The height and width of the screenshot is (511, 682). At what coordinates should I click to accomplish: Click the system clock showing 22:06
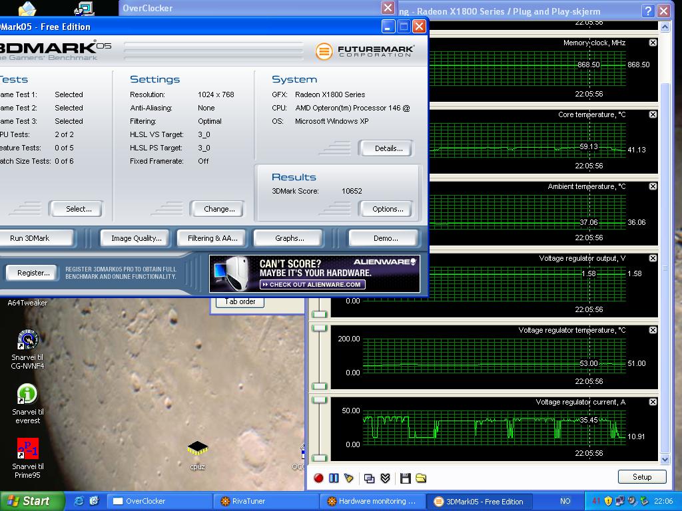(663, 501)
